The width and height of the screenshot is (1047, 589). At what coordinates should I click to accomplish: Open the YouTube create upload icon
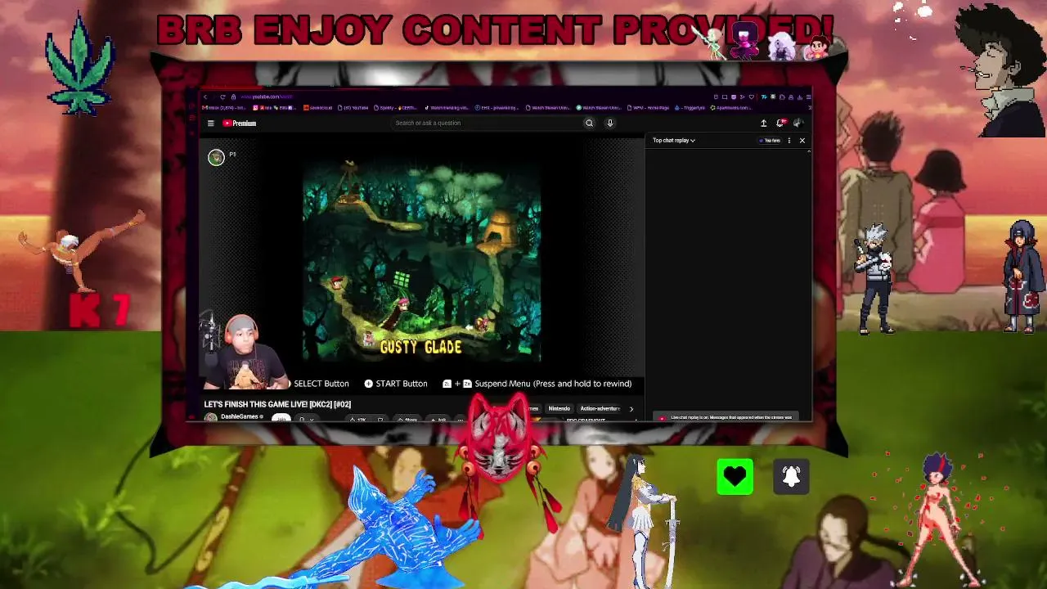point(764,124)
